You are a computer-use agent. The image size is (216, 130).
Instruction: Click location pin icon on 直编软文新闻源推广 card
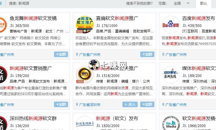[77, 54]
